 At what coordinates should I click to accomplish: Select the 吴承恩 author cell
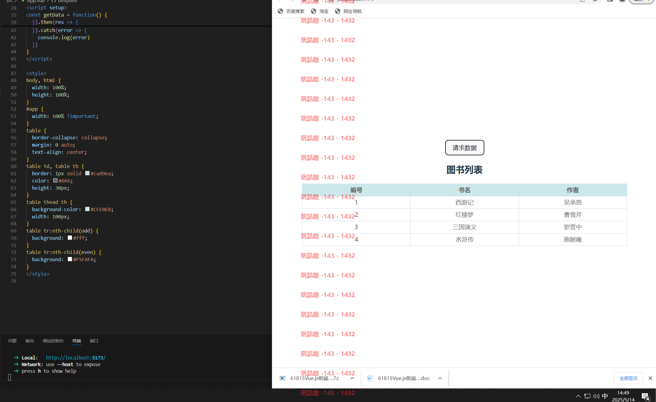tap(573, 202)
